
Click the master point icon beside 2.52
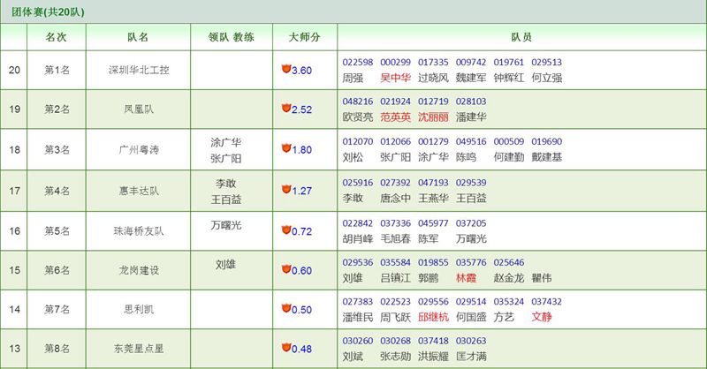point(285,109)
